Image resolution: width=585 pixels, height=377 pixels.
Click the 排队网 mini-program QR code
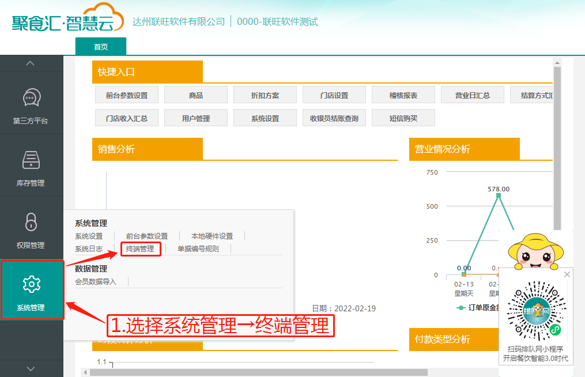(537, 311)
